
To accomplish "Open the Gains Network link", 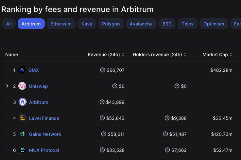I will pos(45,134).
